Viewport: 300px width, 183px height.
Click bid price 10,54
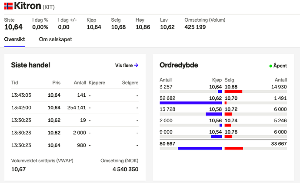point(215,132)
